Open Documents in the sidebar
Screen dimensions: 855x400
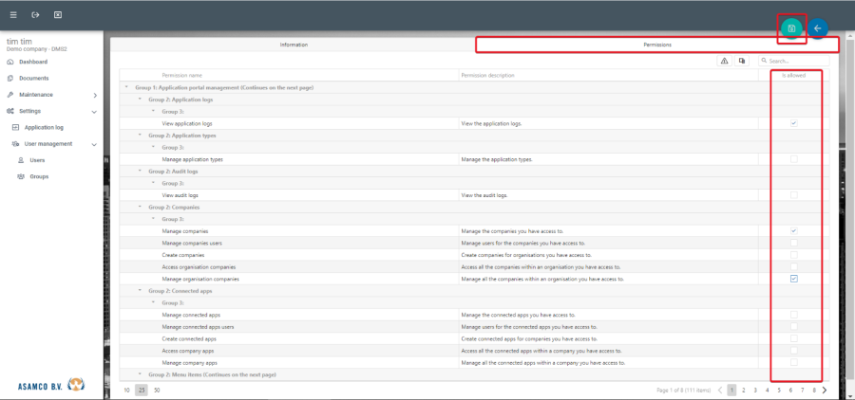click(33, 78)
